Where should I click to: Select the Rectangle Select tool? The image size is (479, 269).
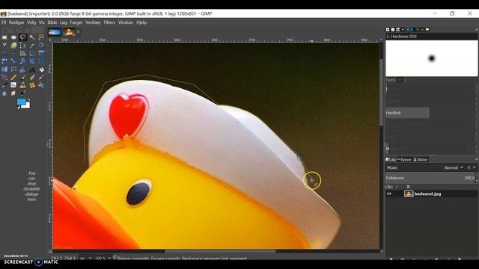point(4,37)
